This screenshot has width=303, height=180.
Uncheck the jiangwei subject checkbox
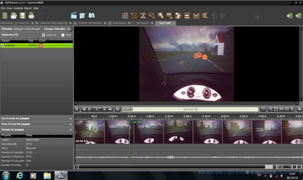pos(2,45)
